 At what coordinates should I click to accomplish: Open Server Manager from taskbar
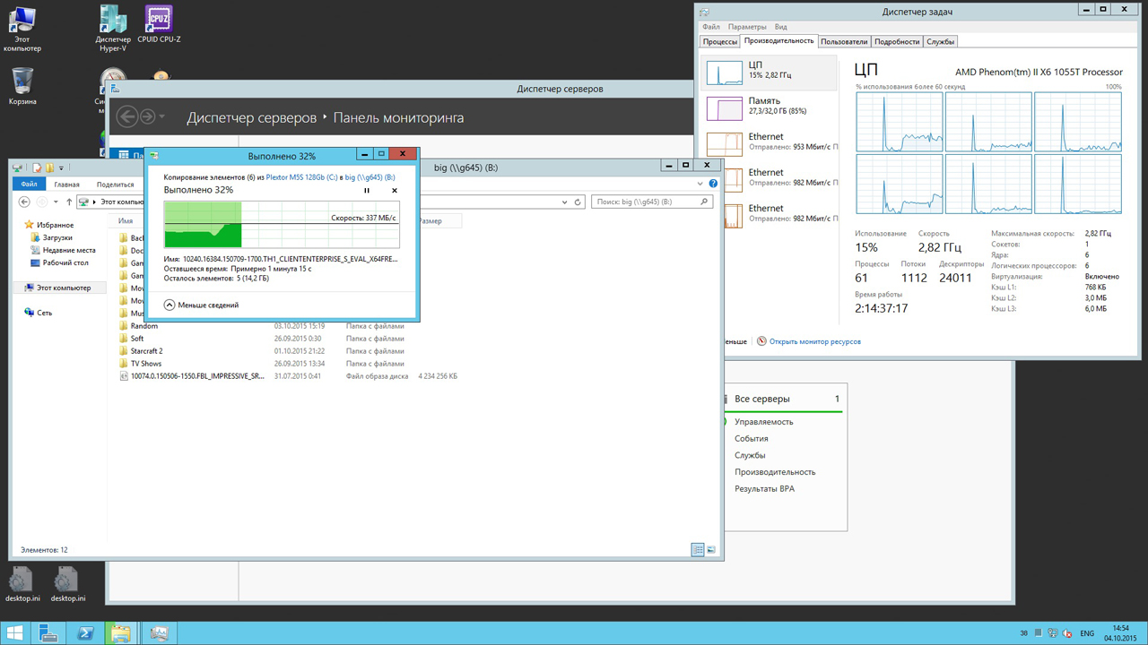pyautogui.click(x=48, y=633)
